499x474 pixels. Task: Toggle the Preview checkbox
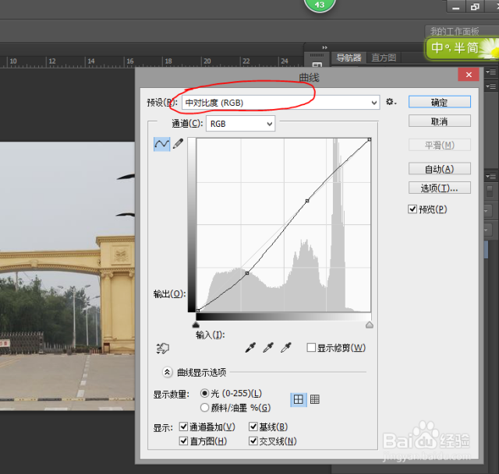[x=412, y=209]
